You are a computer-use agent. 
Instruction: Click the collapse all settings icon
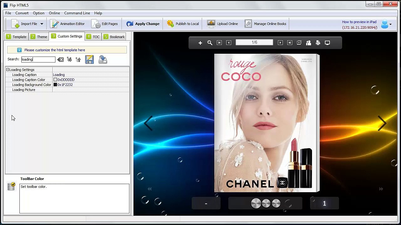pyautogui.click(x=78, y=59)
